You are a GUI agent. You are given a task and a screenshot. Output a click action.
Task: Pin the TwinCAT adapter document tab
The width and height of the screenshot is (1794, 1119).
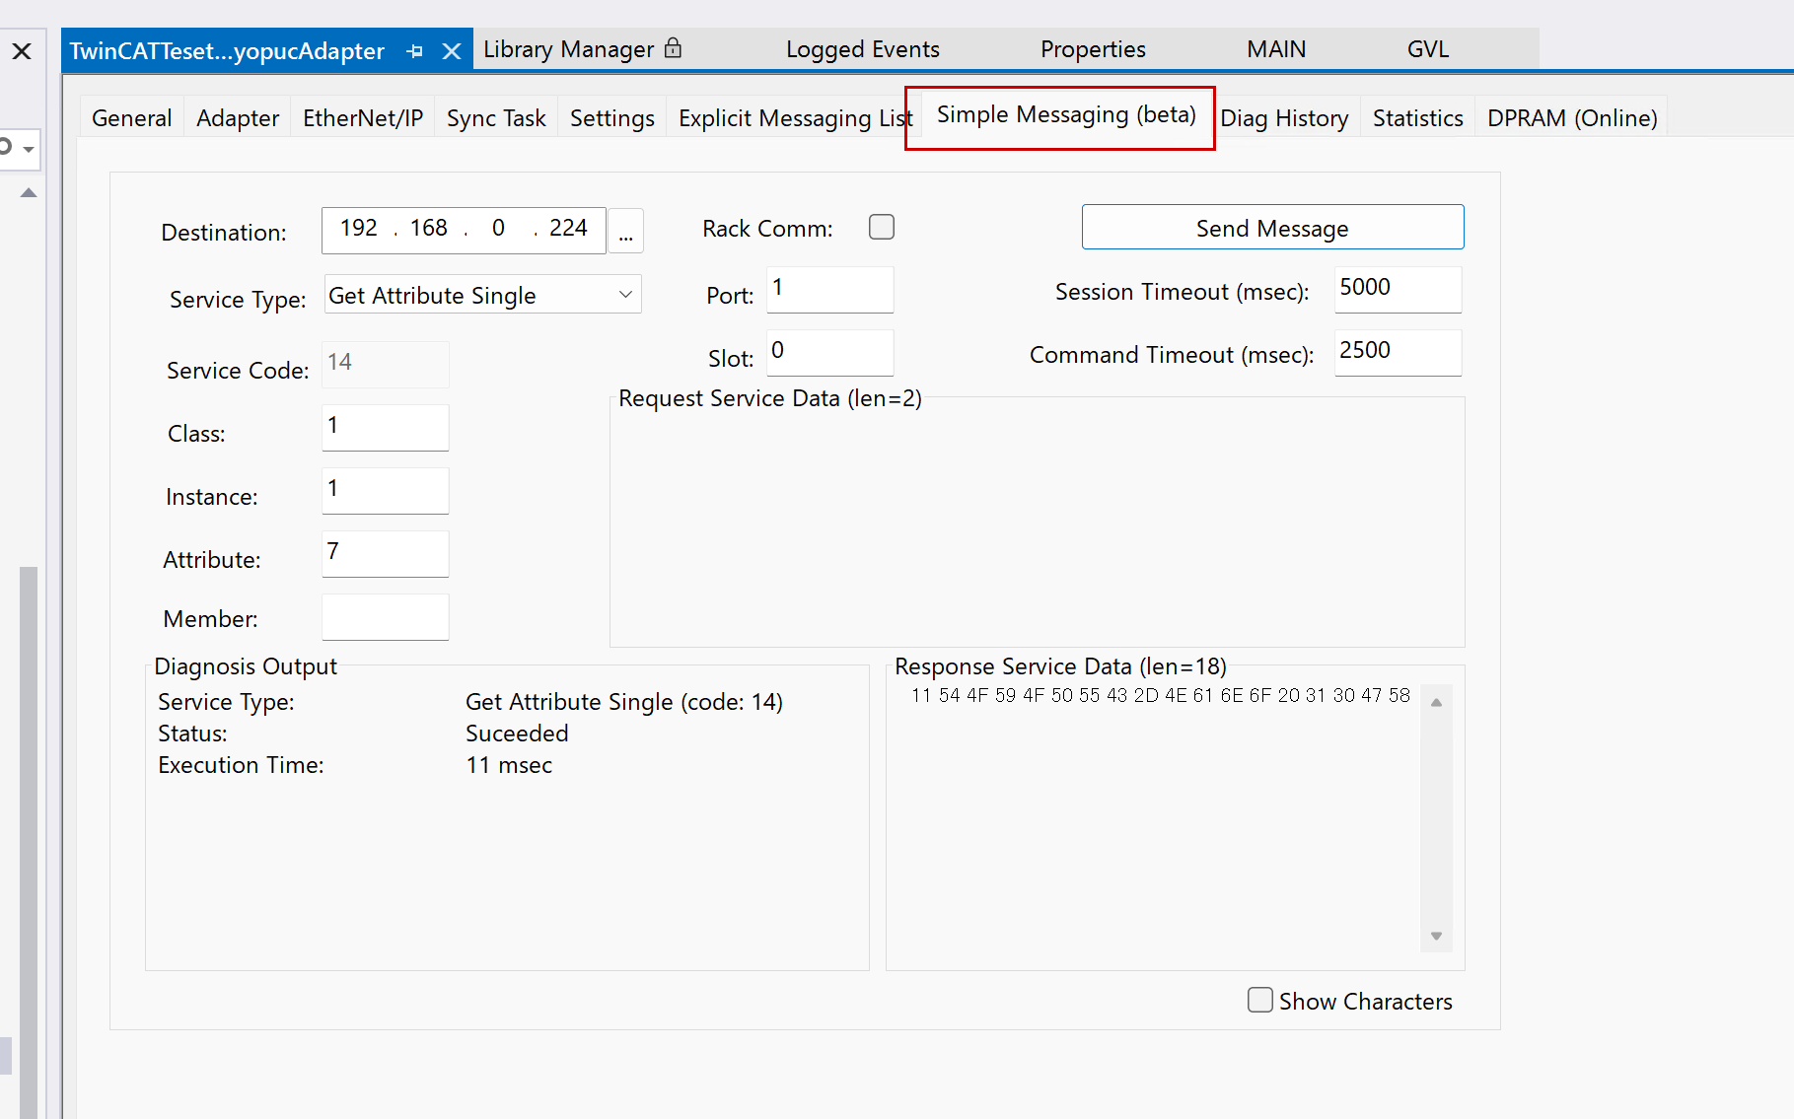(x=415, y=51)
